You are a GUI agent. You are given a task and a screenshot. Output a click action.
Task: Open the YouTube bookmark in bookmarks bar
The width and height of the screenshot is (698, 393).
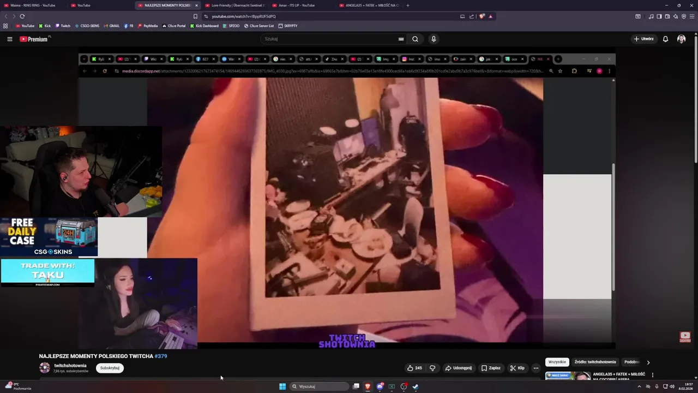[x=25, y=26]
